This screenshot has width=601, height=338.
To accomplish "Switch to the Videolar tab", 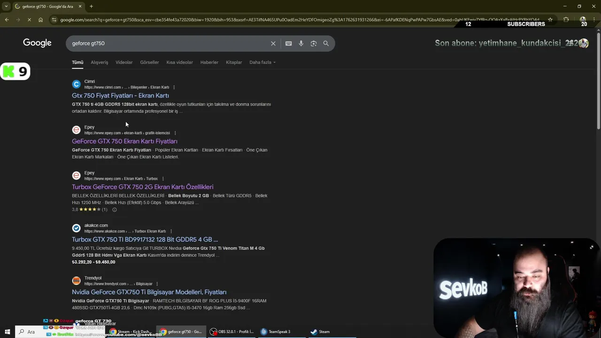I will click(124, 62).
